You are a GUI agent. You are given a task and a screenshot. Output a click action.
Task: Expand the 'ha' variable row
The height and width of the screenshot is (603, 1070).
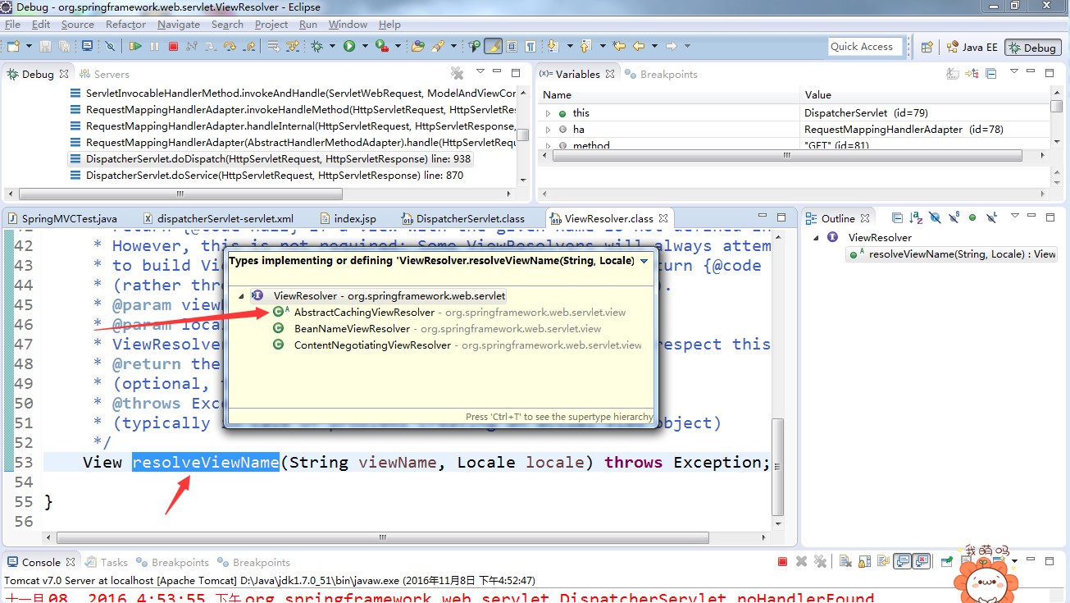[x=549, y=130]
